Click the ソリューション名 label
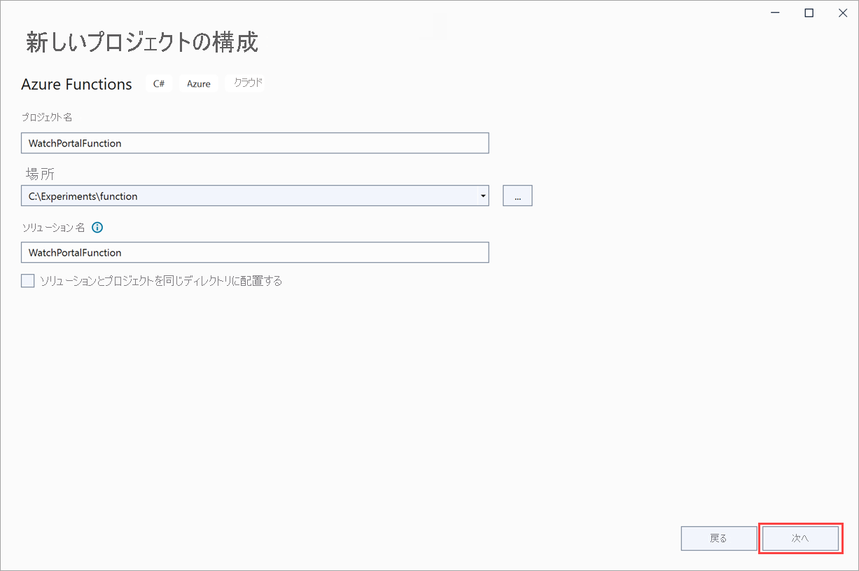This screenshot has height=571, width=859. coord(53,228)
